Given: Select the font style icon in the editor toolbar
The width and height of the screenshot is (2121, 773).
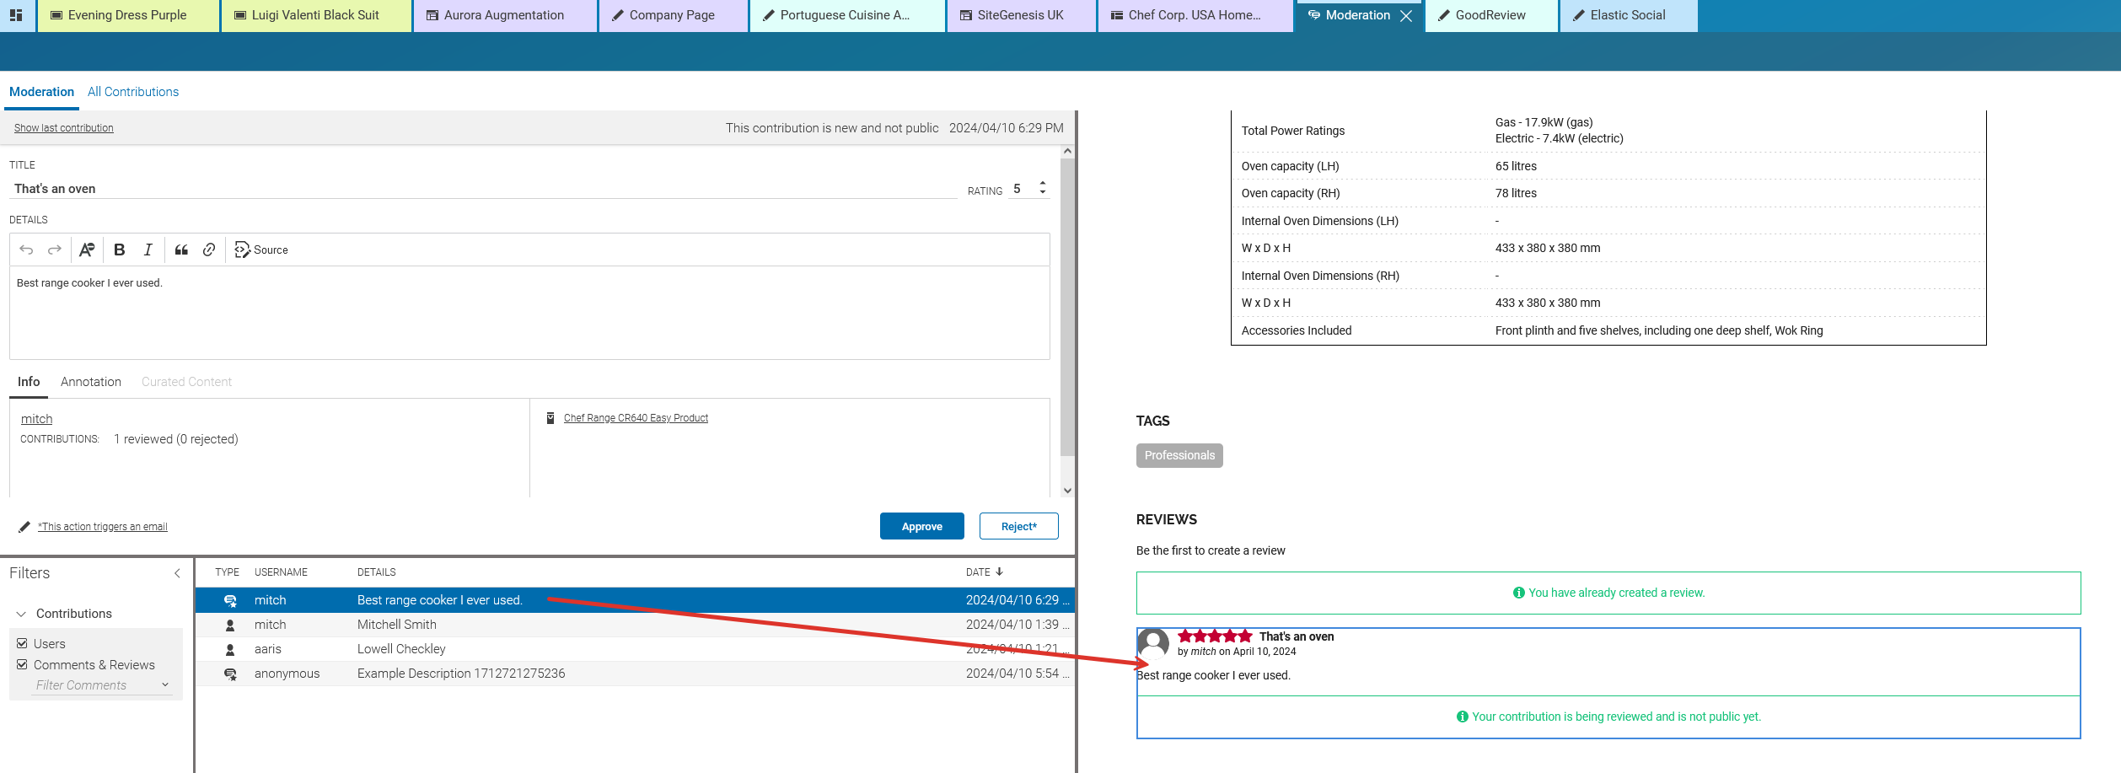Looking at the screenshot, I should pyautogui.click(x=87, y=250).
